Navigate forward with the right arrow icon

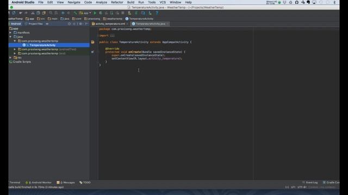tap(69, 13)
